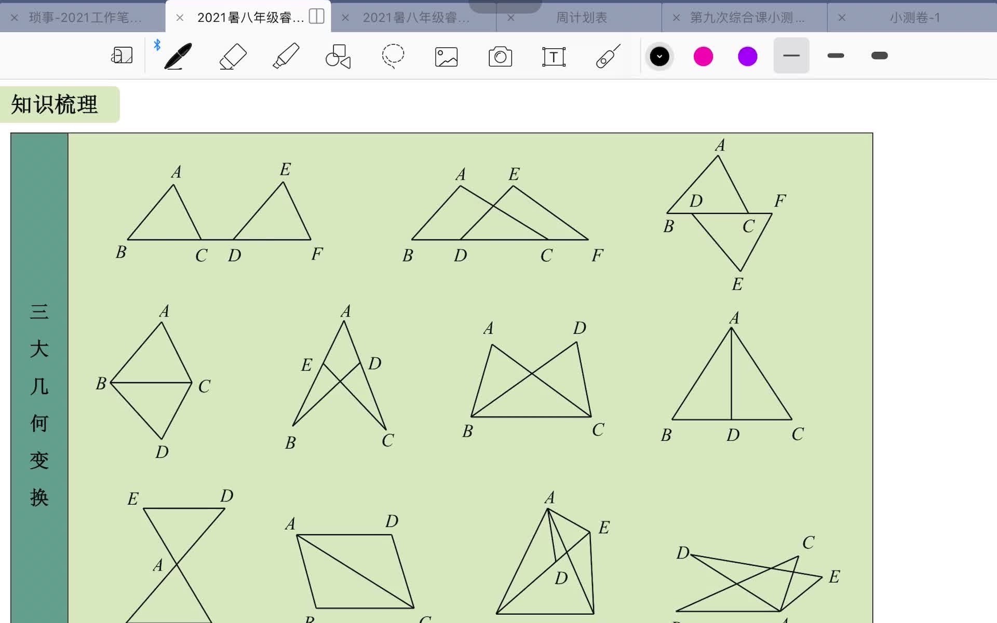Choose the thickest stroke width
The width and height of the screenshot is (997, 623).
880,56
